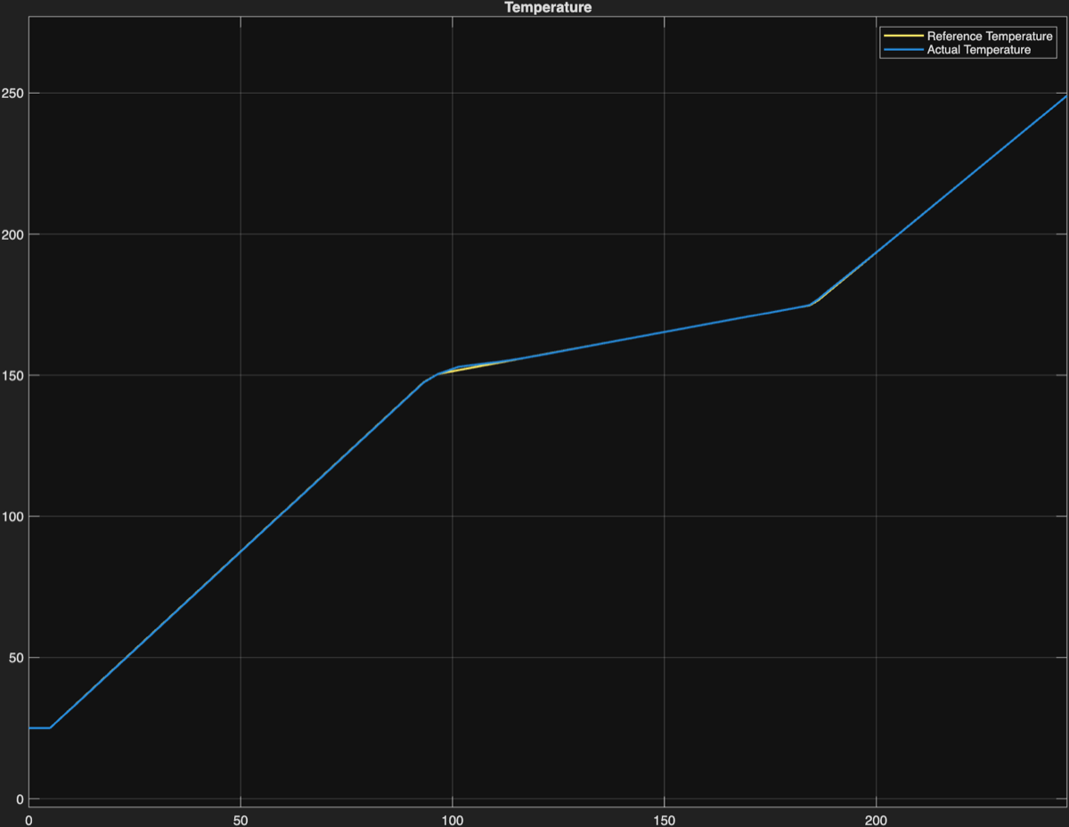Select the "Actual Temperature" legend label
The image size is (1069, 827).
point(979,50)
